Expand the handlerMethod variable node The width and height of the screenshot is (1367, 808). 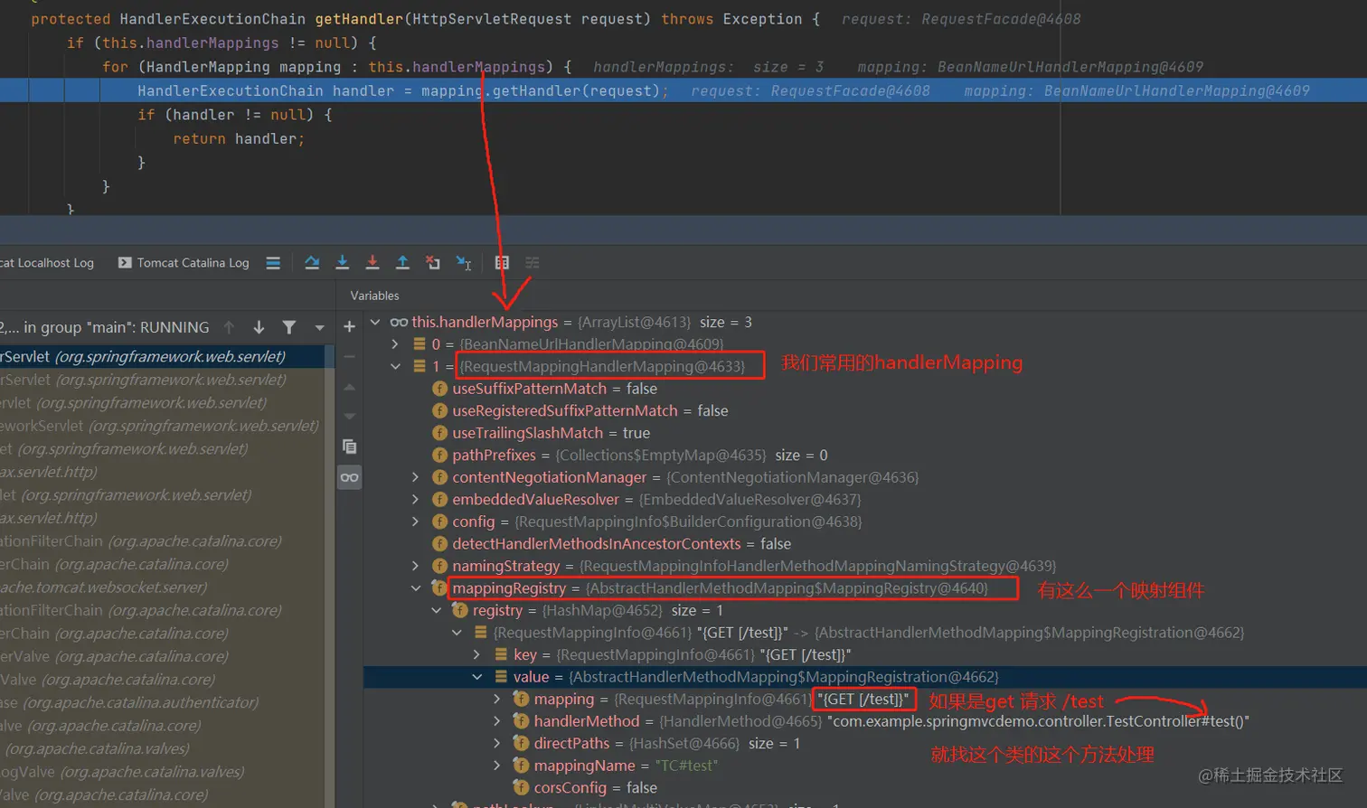pos(496,721)
